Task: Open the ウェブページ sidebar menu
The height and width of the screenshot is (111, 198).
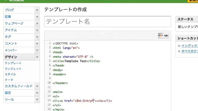Action: [14, 23]
